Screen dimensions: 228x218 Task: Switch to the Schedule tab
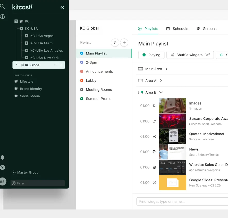(x=177, y=29)
